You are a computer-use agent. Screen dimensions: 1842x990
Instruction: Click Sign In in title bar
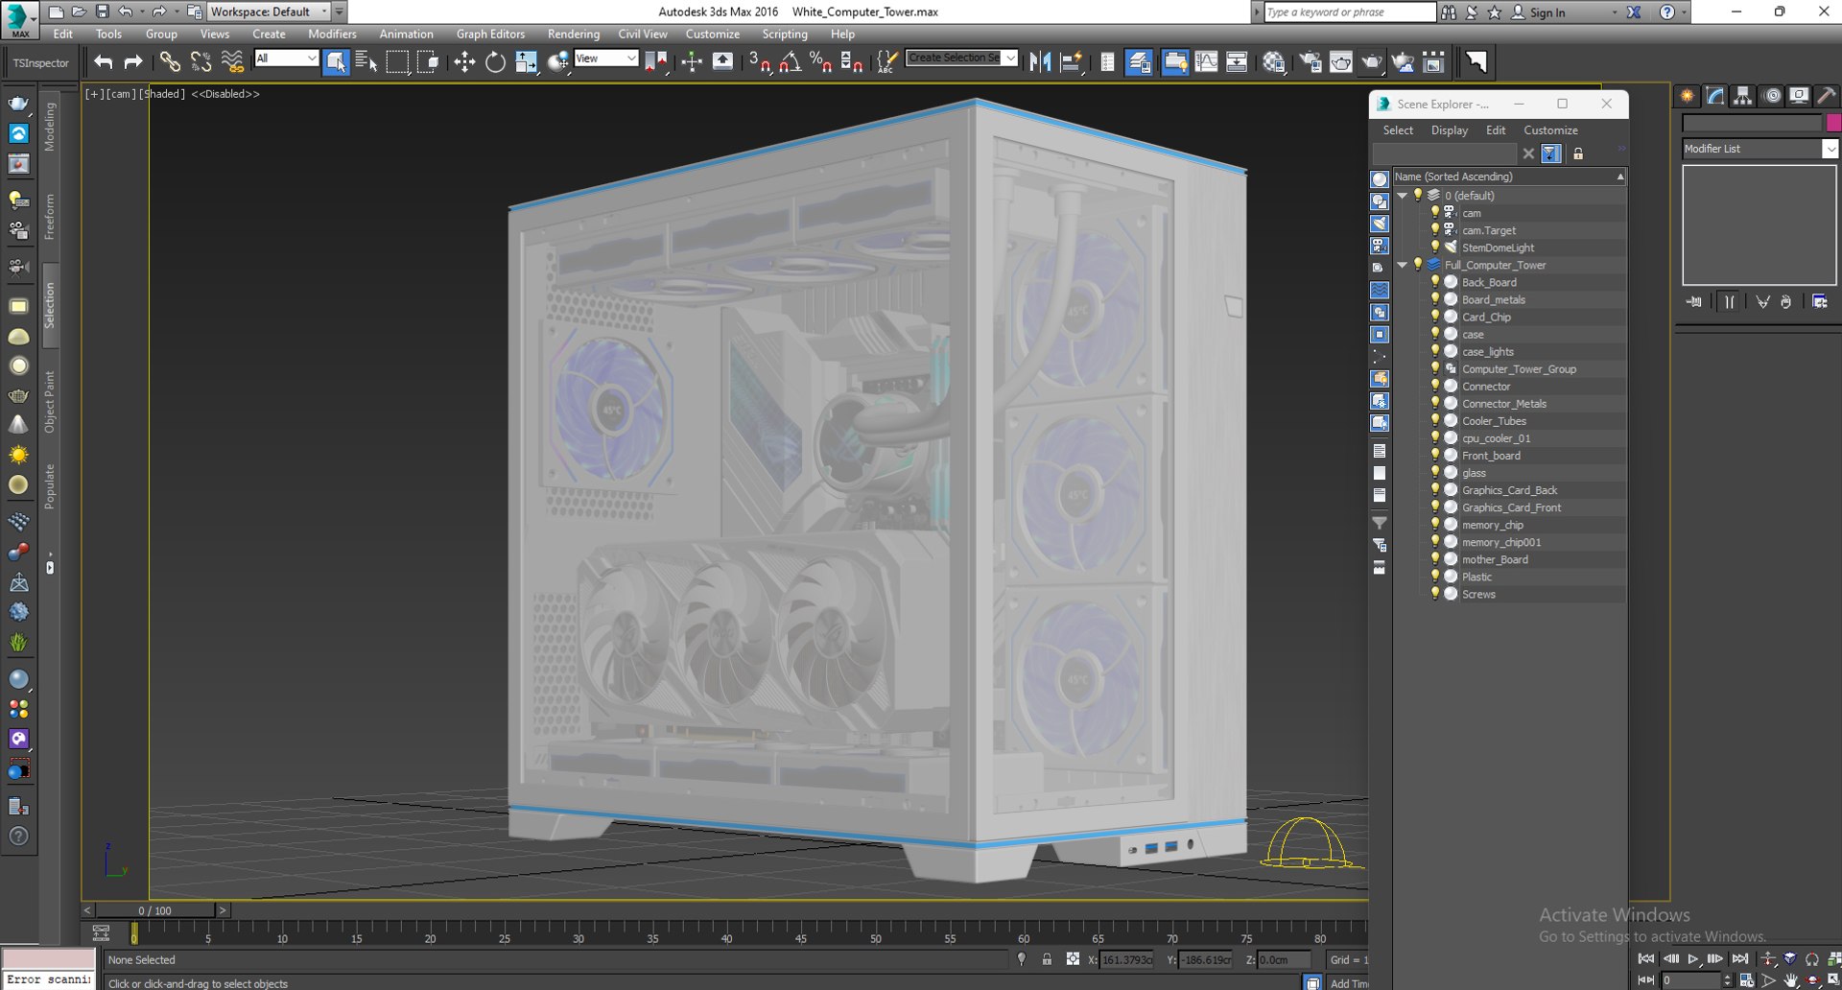tap(1547, 12)
